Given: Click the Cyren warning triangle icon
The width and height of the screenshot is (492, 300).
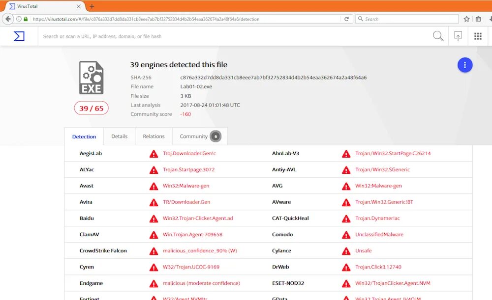Looking at the screenshot, I should click(154, 268).
